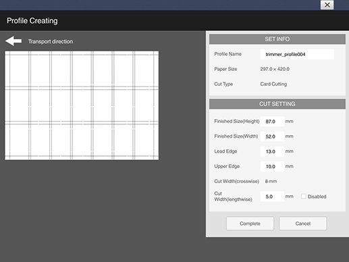Viewport: 349px width, 262px height.
Task: Cancel profile creation
Action: click(303, 224)
